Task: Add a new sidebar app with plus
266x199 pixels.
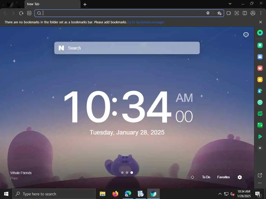Action: click(x=260, y=148)
